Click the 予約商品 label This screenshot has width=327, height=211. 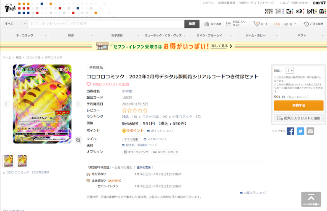pos(96,67)
